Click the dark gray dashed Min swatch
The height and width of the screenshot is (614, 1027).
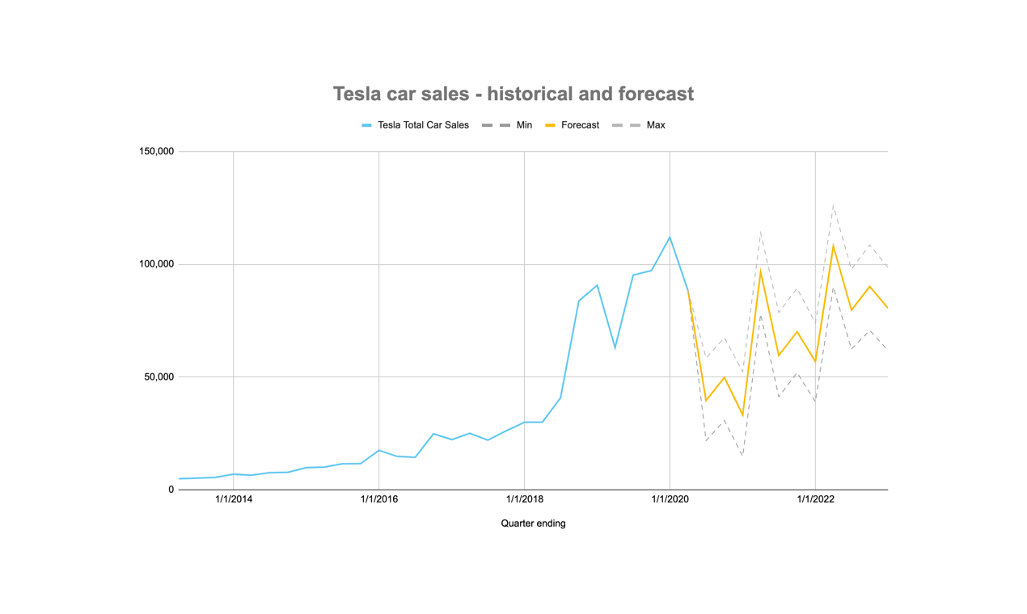point(496,125)
